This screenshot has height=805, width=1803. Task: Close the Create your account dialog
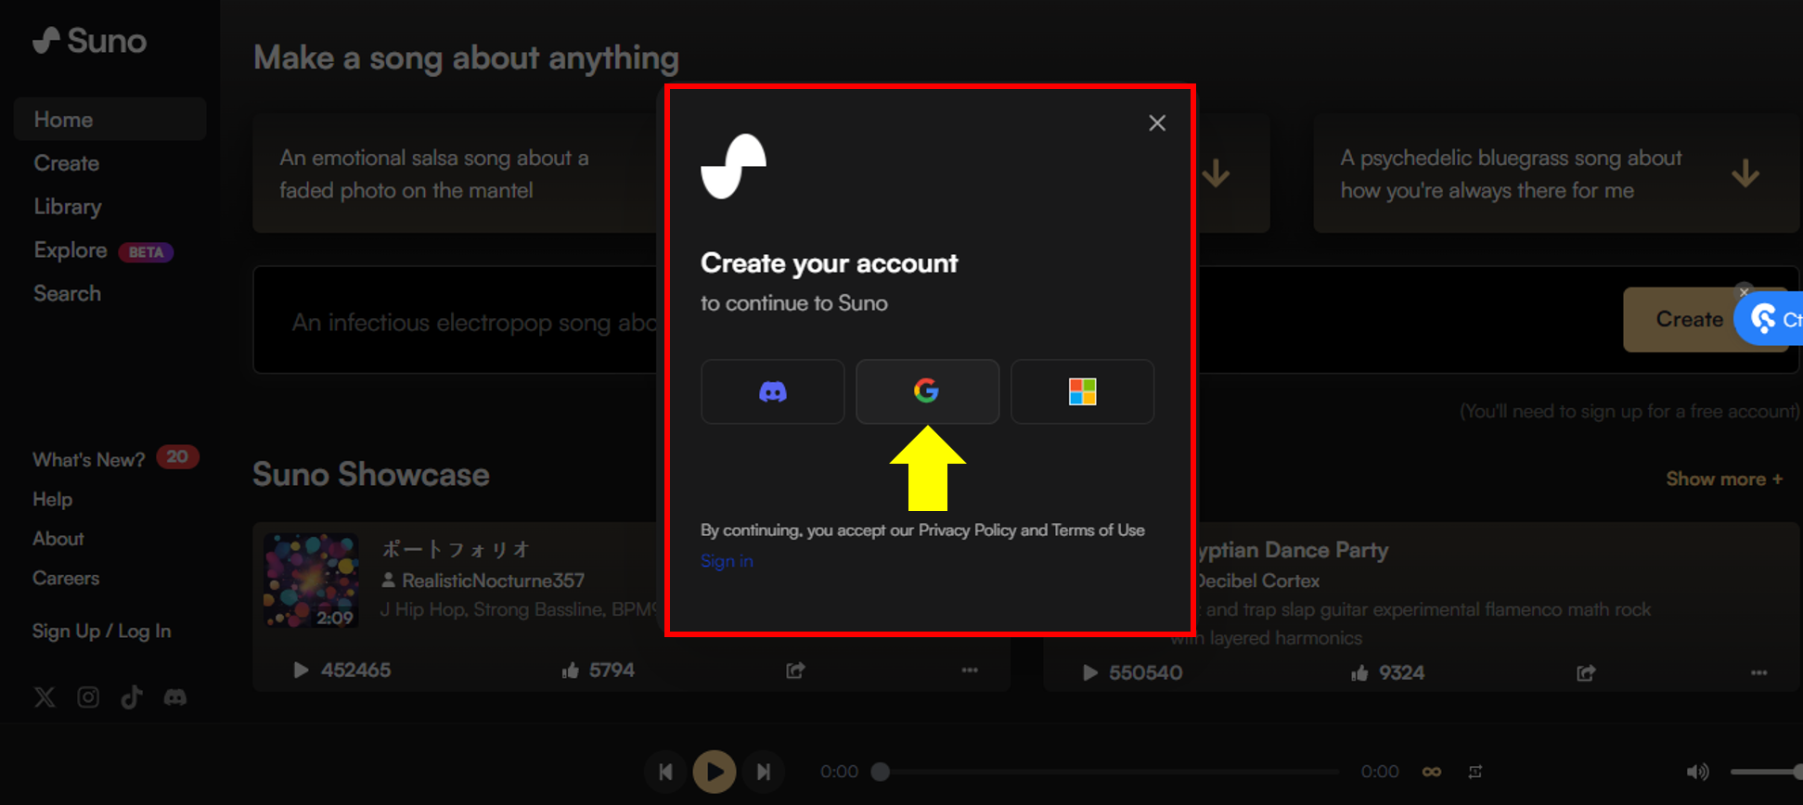point(1156,122)
